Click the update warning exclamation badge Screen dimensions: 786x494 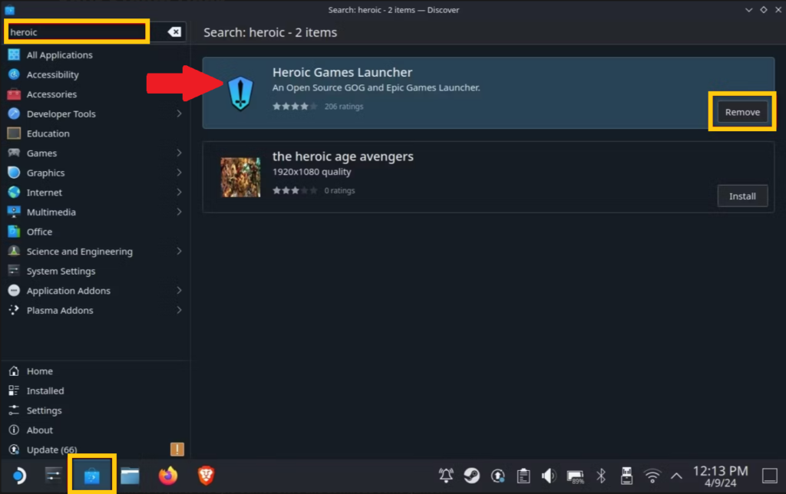(177, 450)
